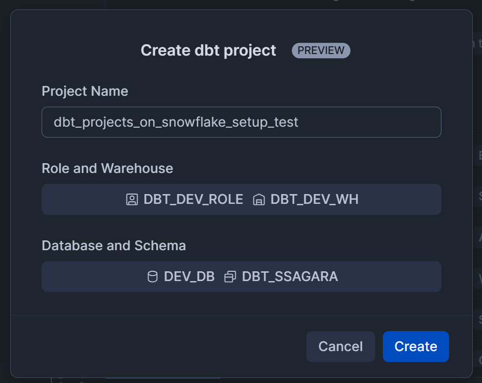Select the DEV_DB database text

coord(189,276)
